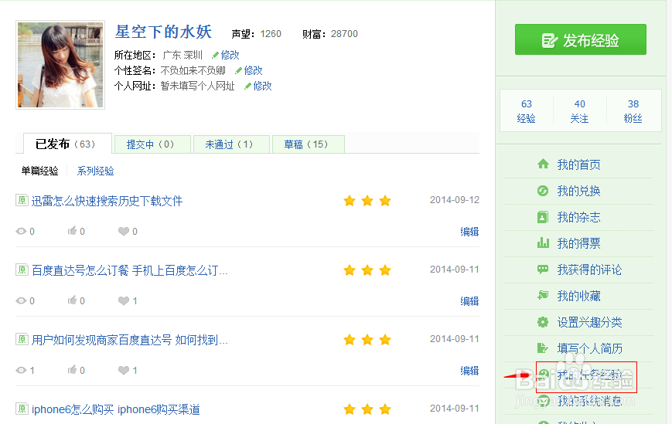Click thumbs-up icon under 百度直达号怎么订餐
This screenshot has width=672, height=424.
pos(72,300)
